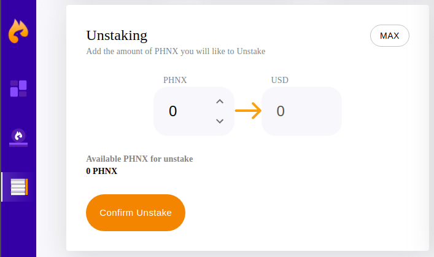Click the Confirm Unstake button
This screenshot has width=434, height=257.
click(136, 213)
